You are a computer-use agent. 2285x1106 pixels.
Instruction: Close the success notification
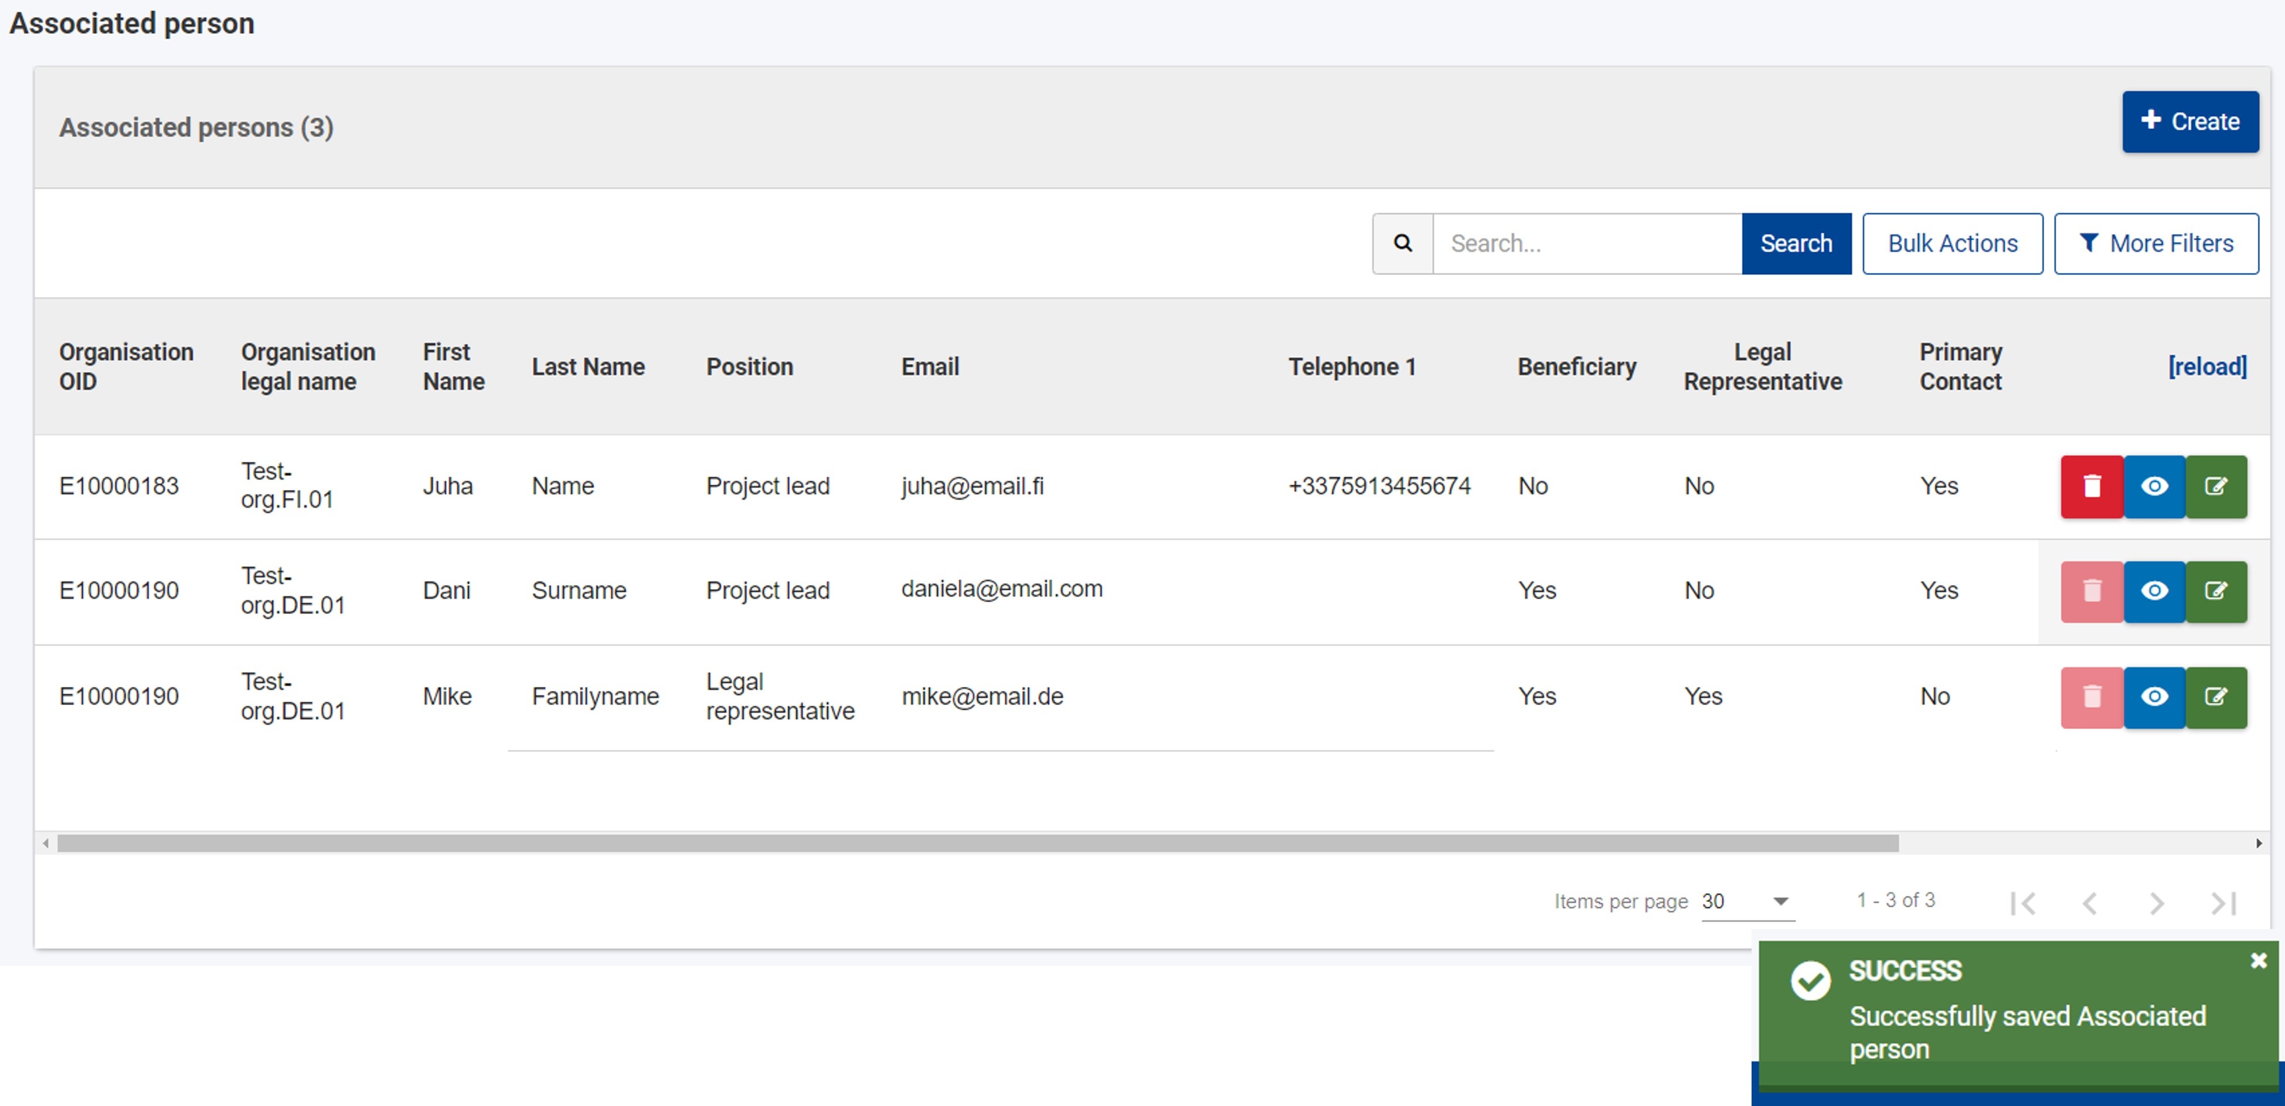(x=2259, y=961)
